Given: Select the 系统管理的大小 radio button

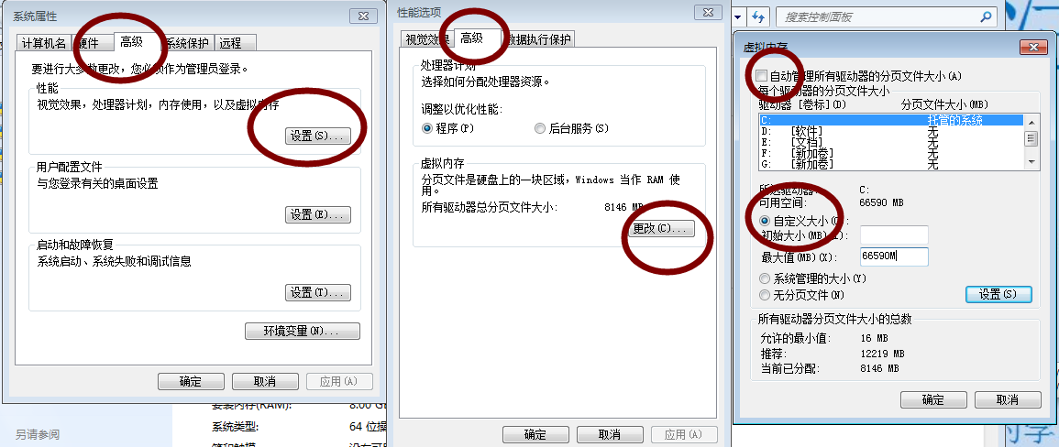Looking at the screenshot, I should coord(765,278).
